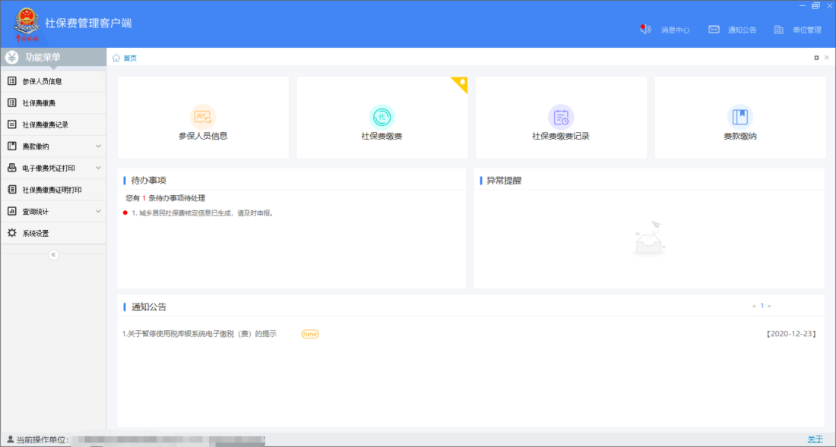Open the 参保人员信息 card icon

(x=203, y=117)
